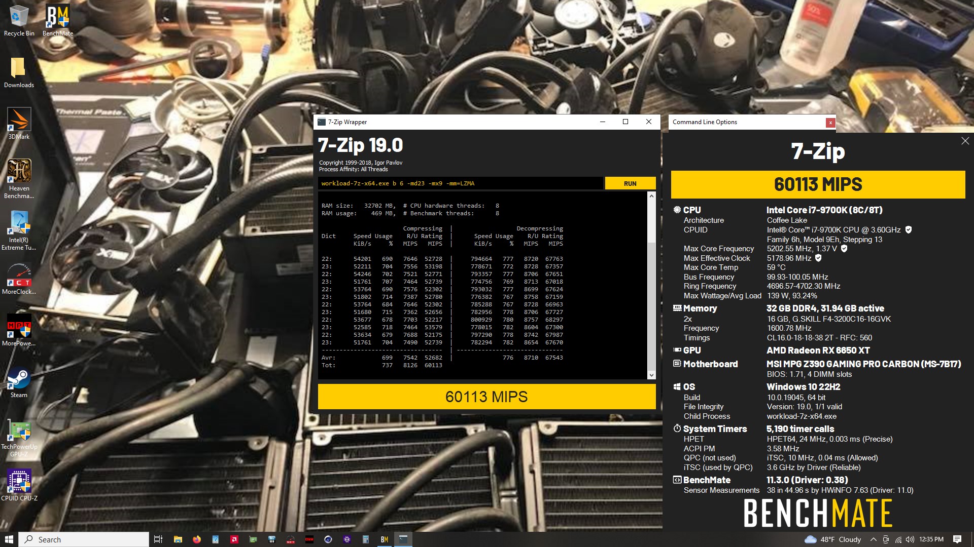
Task: Click the 7-Zip Wrapper title bar icon
Action: point(321,122)
